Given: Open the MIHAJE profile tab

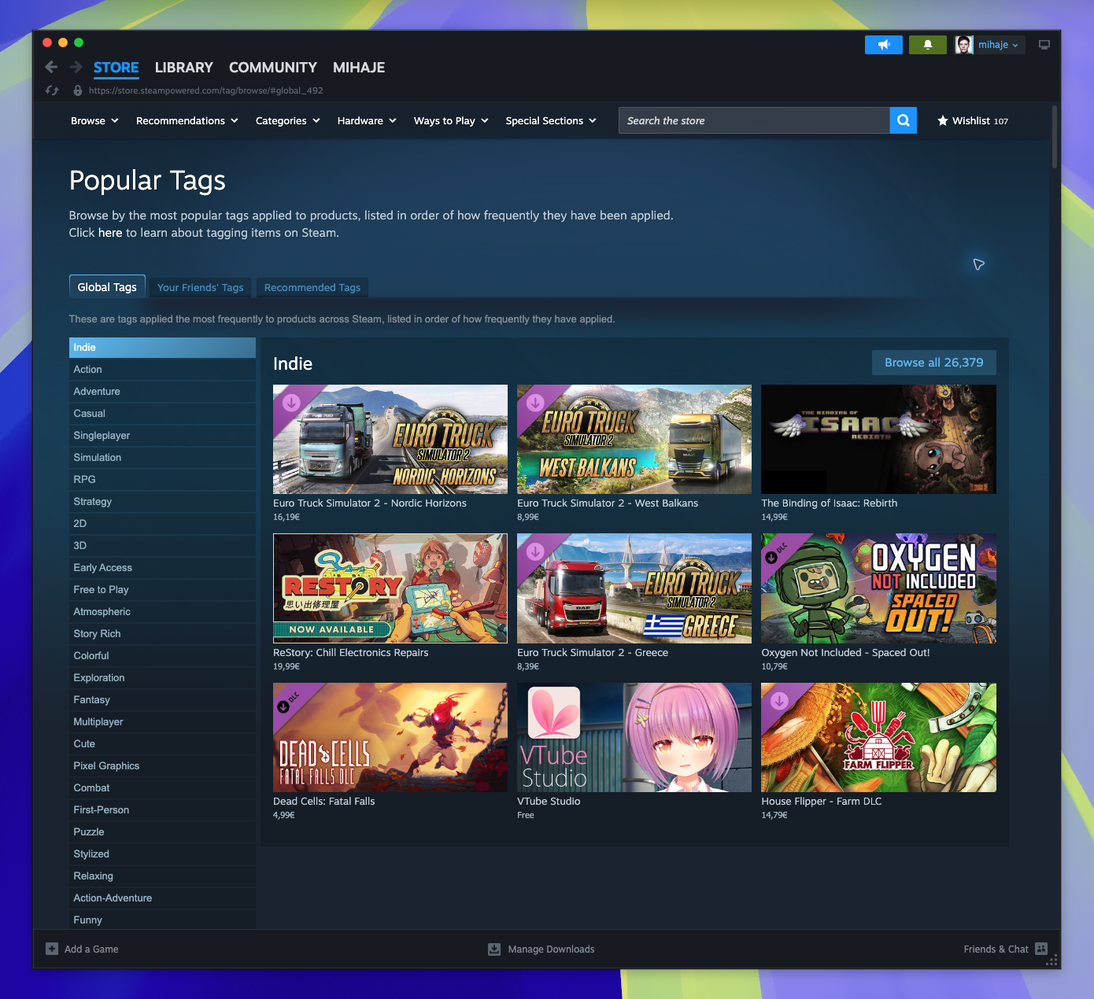Looking at the screenshot, I should (359, 68).
